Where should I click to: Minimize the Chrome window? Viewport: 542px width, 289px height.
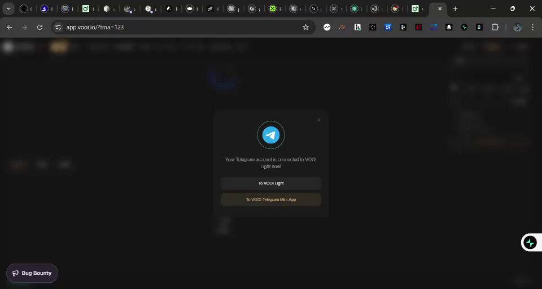[x=493, y=8]
